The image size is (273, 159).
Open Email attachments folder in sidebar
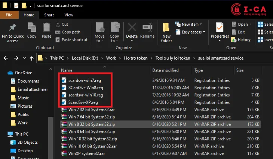[x=29, y=89]
